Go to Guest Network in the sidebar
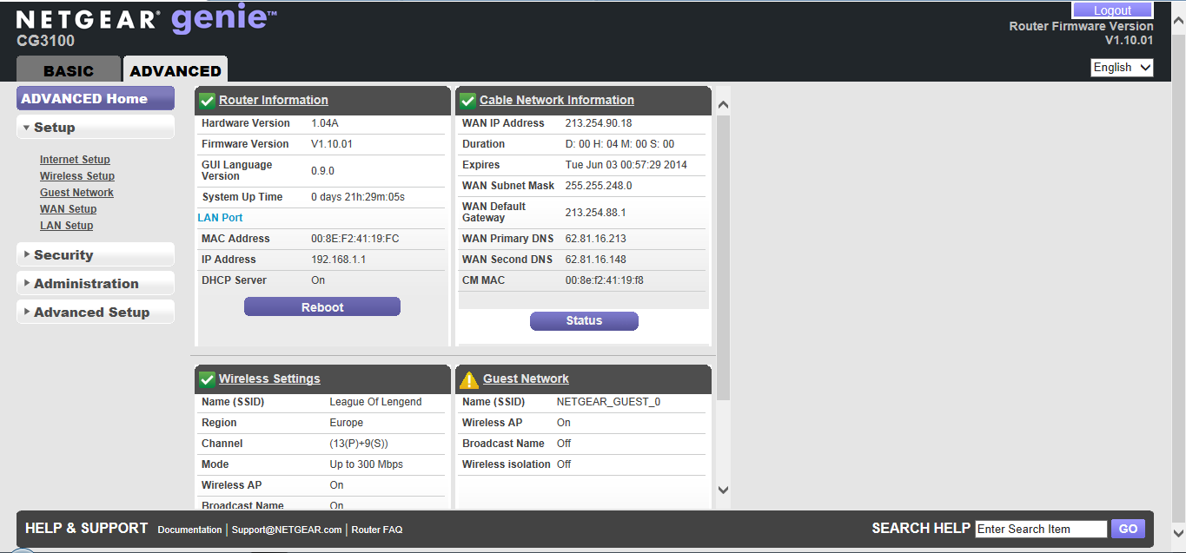 tap(76, 193)
